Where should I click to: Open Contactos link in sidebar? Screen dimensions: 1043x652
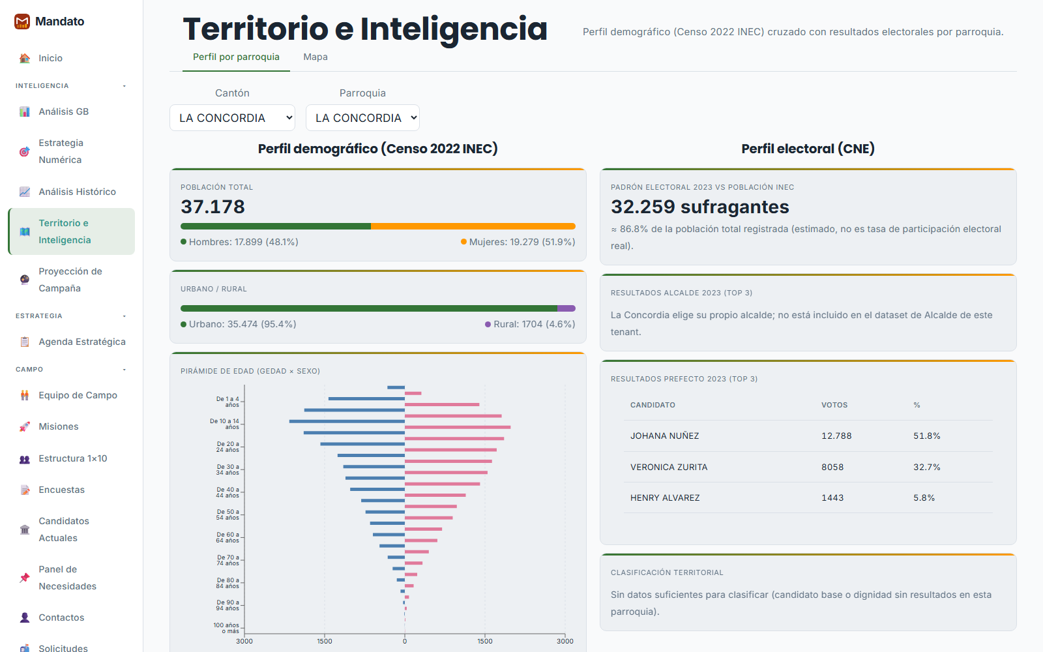72,617
